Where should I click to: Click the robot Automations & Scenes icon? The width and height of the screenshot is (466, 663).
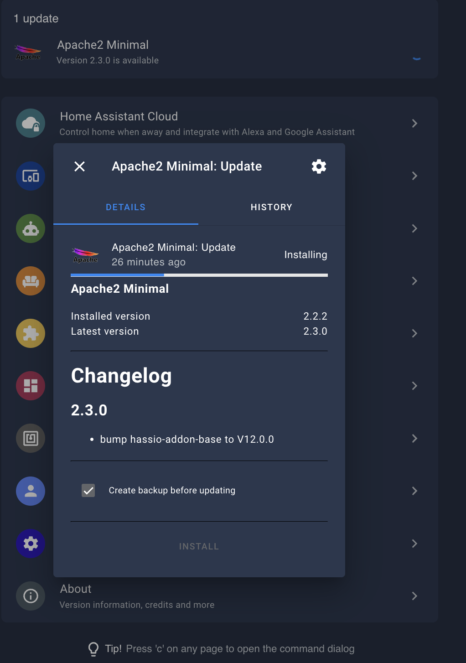click(x=30, y=228)
